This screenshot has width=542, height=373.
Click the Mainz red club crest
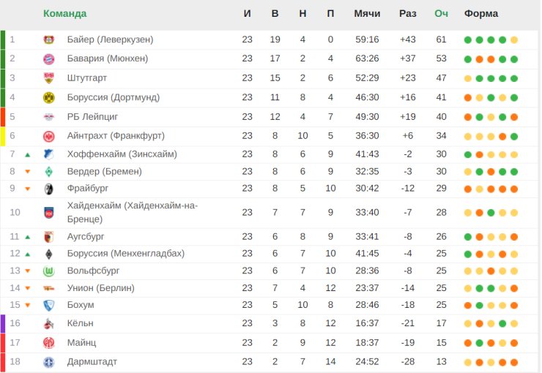tap(49, 342)
